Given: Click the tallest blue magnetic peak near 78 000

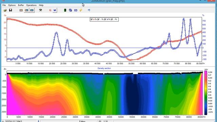Looking at the screenshot, I should (184, 19).
